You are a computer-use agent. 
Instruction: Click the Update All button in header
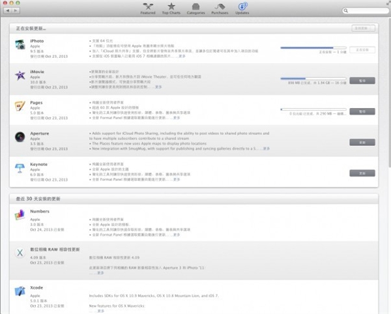point(363,29)
